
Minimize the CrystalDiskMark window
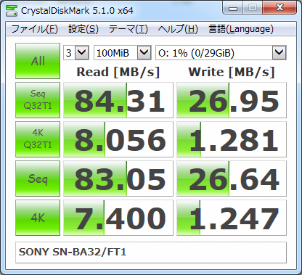233,8
